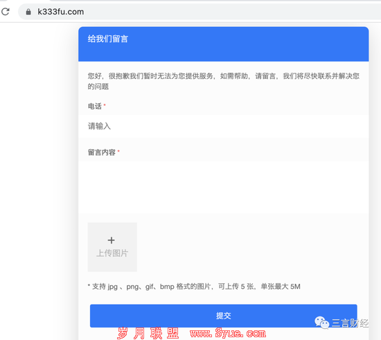This screenshot has height=340, width=381.
Task: Add an image using the plus icon
Action: click(112, 240)
